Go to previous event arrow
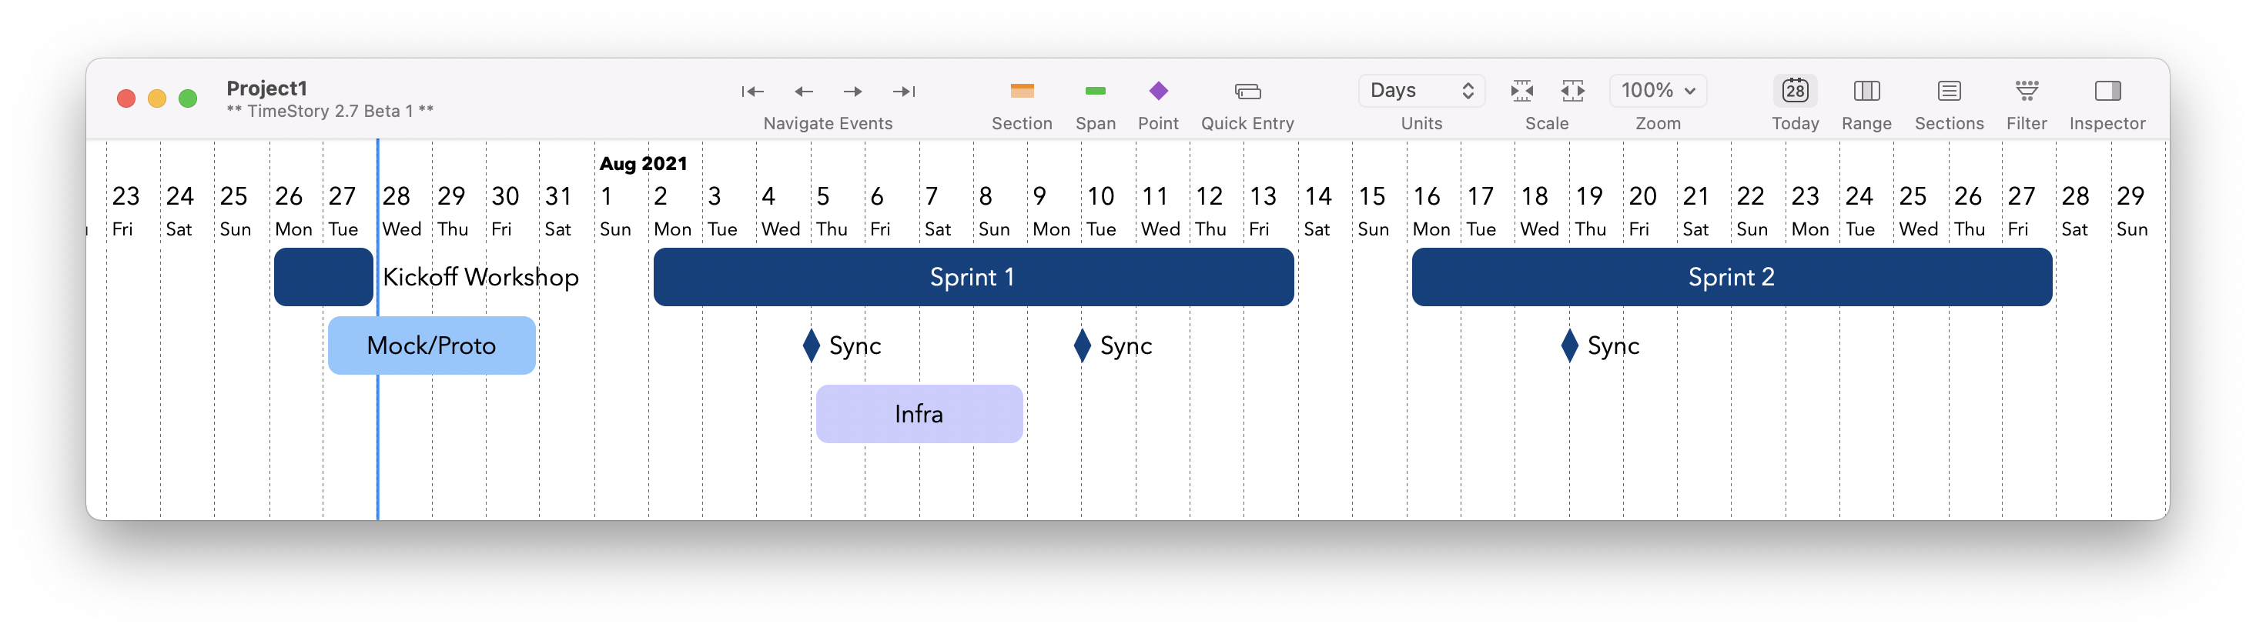 (803, 91)
